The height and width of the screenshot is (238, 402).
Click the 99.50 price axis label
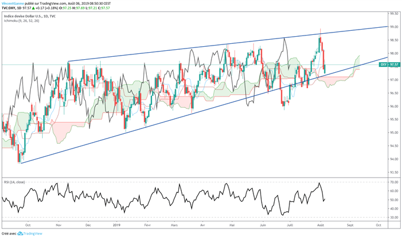point(394,14)
